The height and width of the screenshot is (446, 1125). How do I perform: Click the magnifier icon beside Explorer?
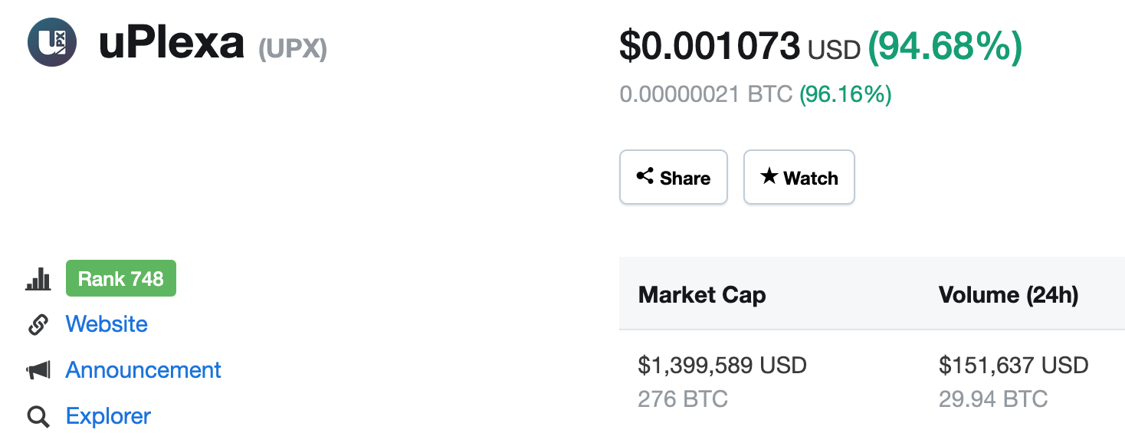(x=38, y=417)
